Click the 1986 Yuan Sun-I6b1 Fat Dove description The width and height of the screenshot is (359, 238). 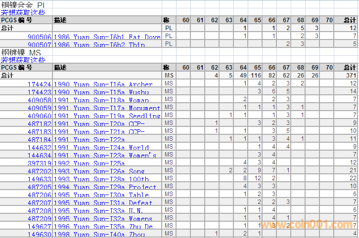point(107,37)
